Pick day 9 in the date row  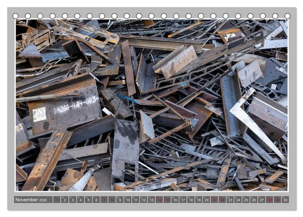120,200
